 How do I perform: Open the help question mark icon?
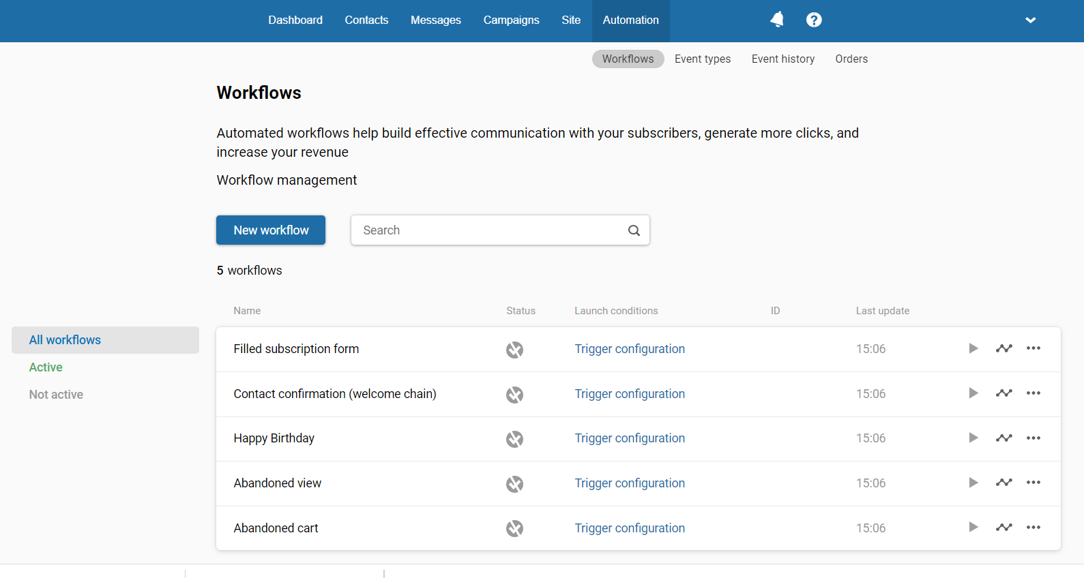tap(814, 20)
